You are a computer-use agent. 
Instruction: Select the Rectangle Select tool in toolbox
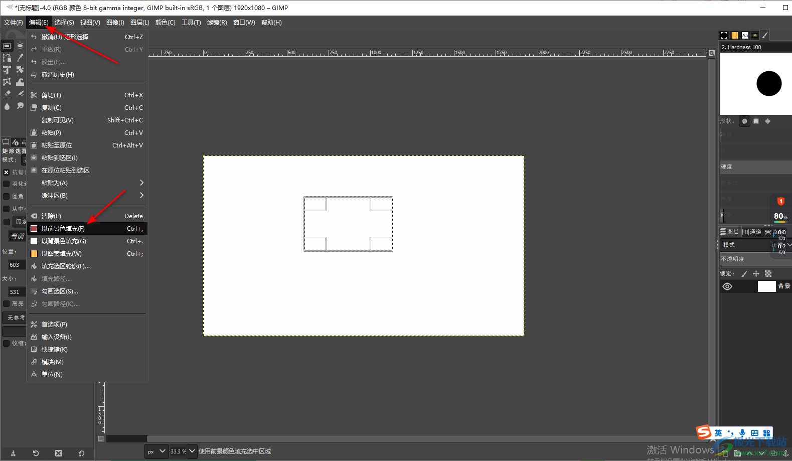(x=7, y=46)
